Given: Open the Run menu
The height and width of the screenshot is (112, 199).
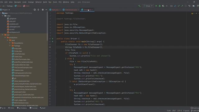Looking at the screenshot, I should tap(50, 2).
